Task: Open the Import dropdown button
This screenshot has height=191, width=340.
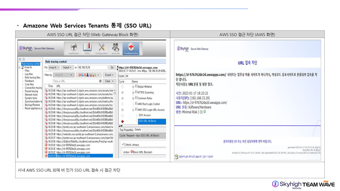Action: [67, 68]
